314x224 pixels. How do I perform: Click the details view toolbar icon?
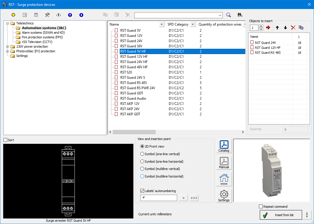(x=36, y=15)
